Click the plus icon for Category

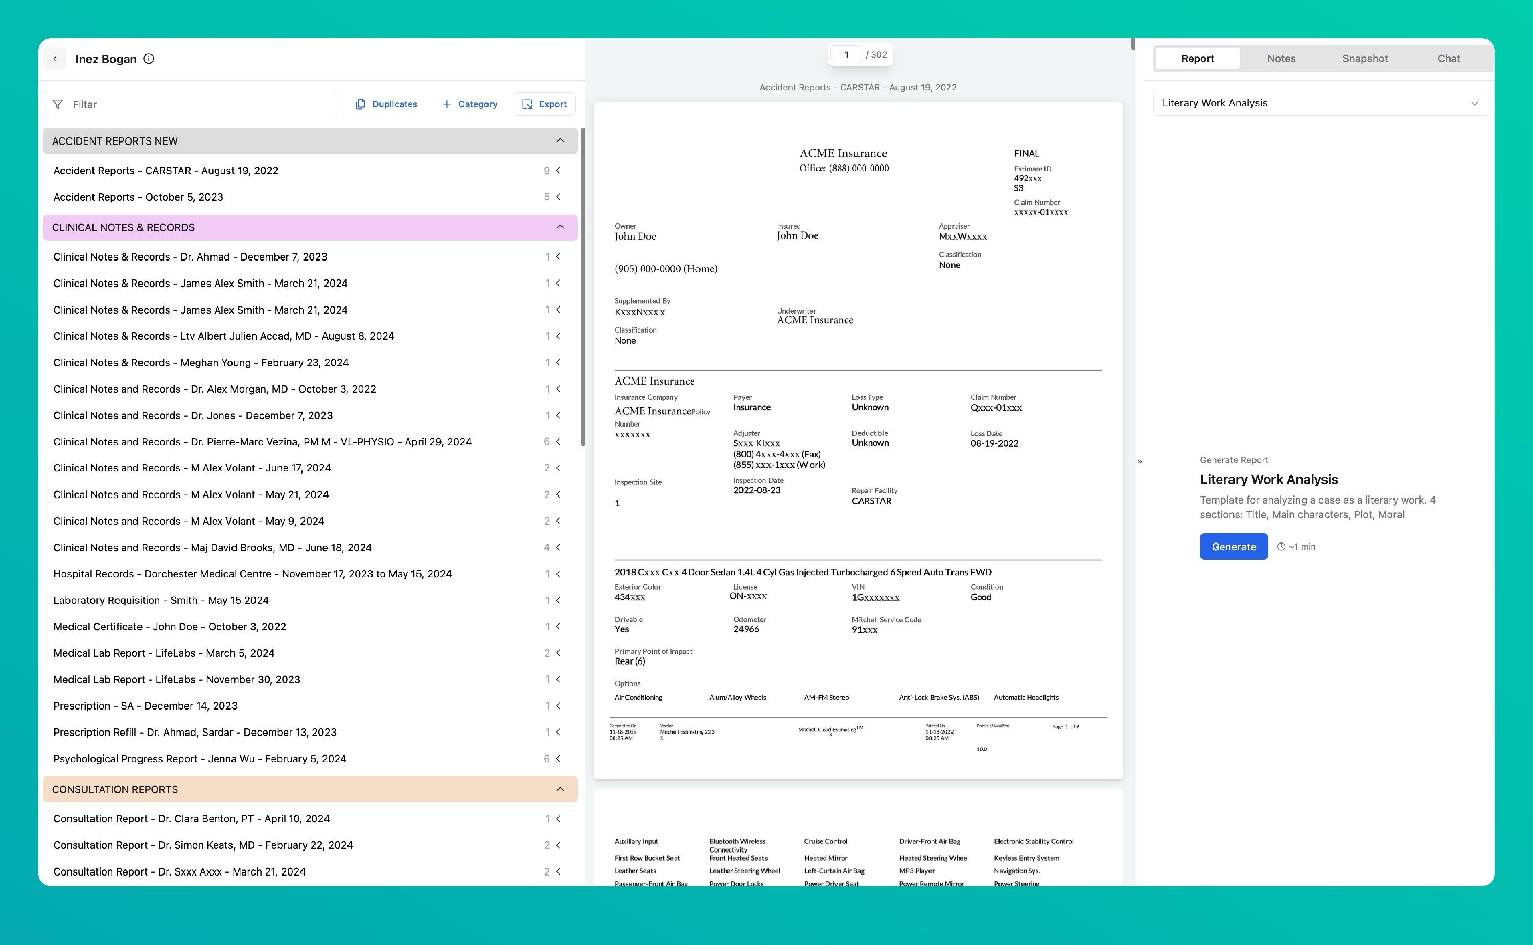[x=447, y=104]
